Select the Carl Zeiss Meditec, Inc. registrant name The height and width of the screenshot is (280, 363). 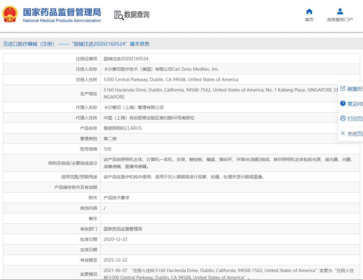click(x=161, y=69)
